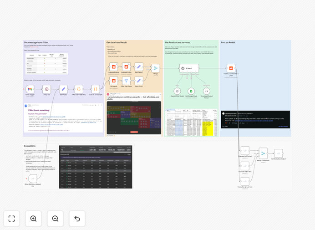Select the Delay 5m wait node

click(46, 89)
